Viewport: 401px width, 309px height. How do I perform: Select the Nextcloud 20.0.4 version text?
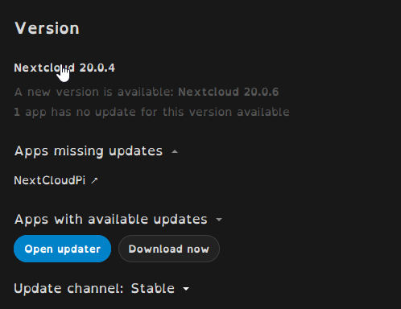64,68
